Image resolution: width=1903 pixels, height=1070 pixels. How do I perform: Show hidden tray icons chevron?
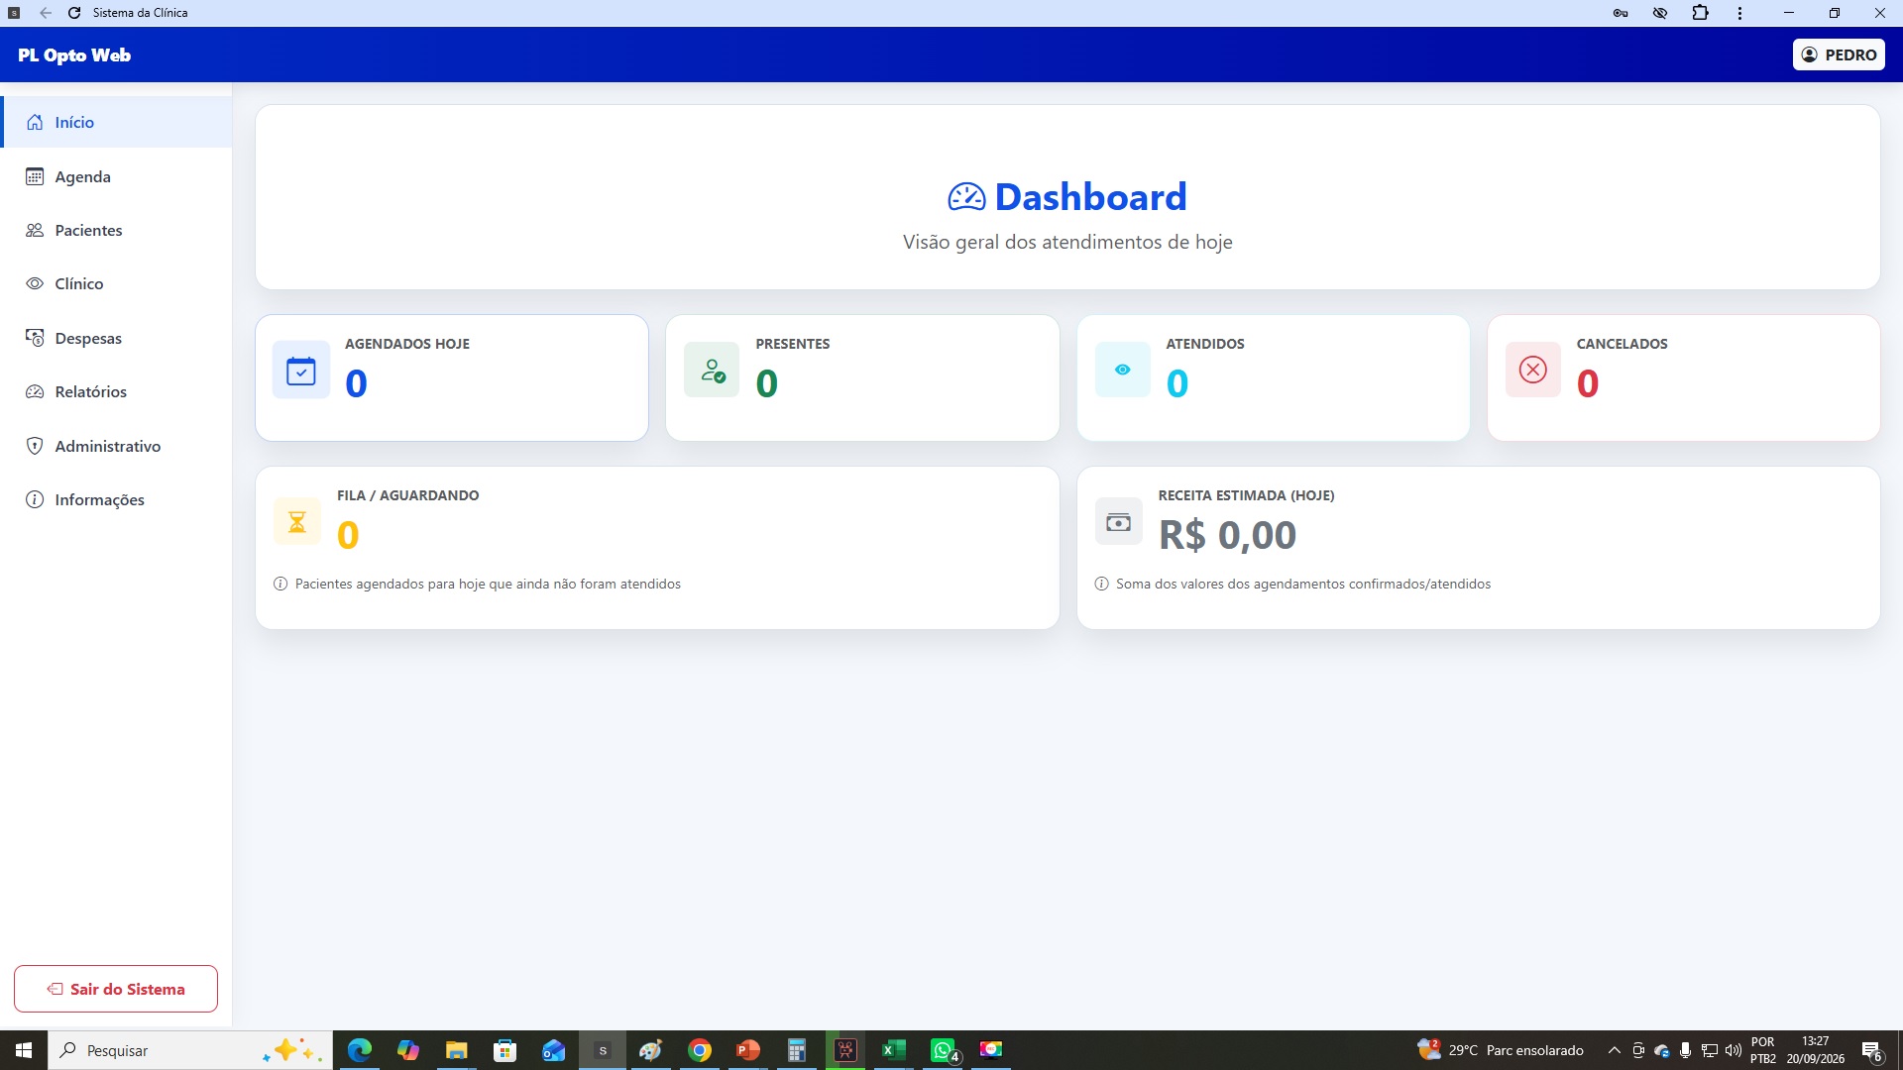coord(1614,1050)
